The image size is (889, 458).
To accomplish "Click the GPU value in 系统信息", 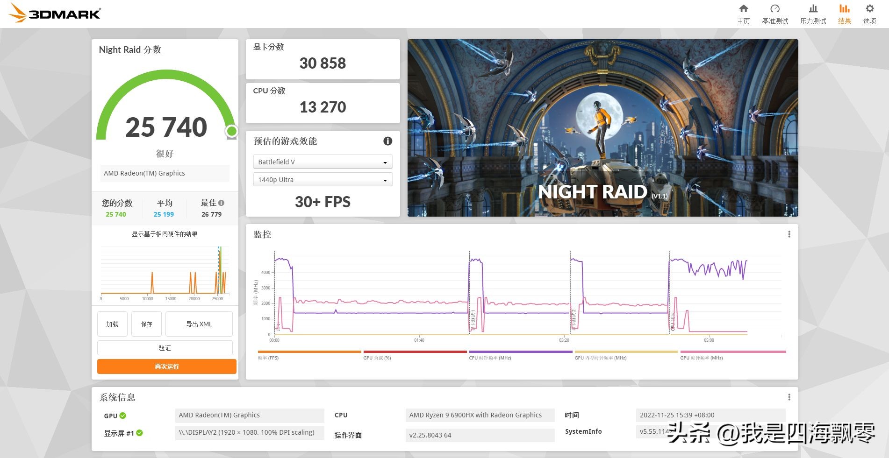I will 250,415.
